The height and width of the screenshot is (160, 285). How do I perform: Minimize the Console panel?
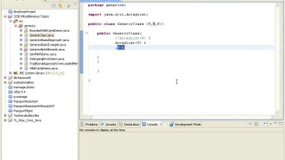275,124
